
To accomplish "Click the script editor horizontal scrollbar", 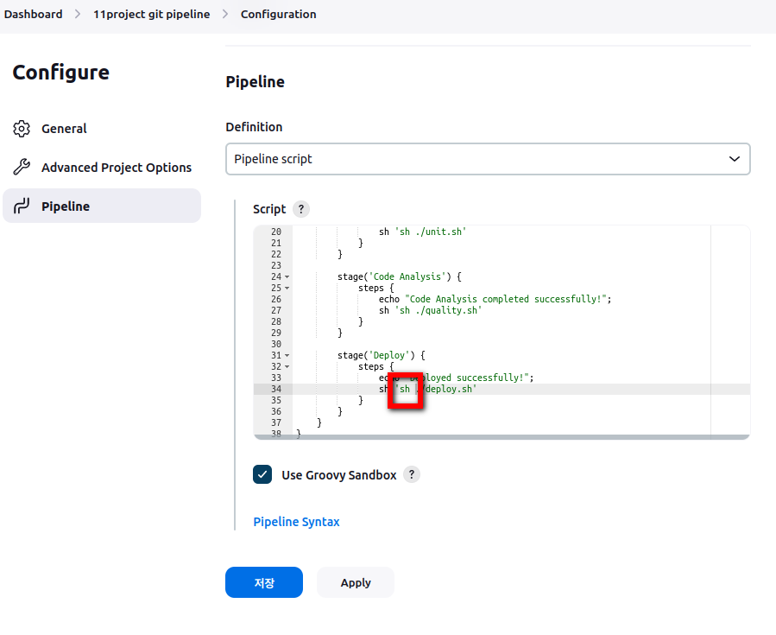I will (x=502, y=437).
